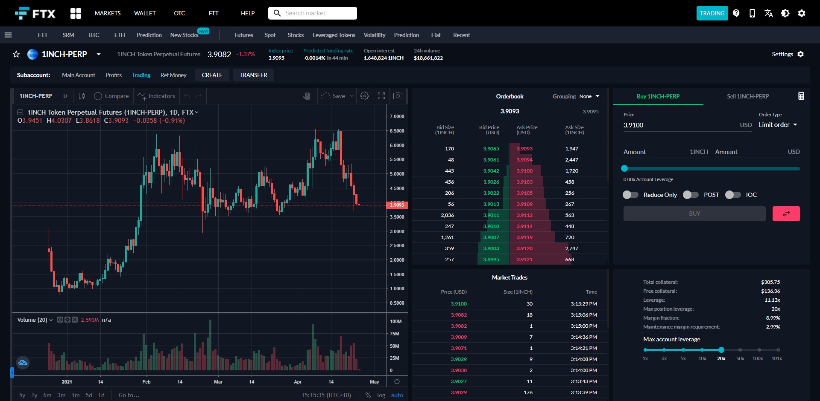Open the orderbook Grouping dropdown

[589, 96]
